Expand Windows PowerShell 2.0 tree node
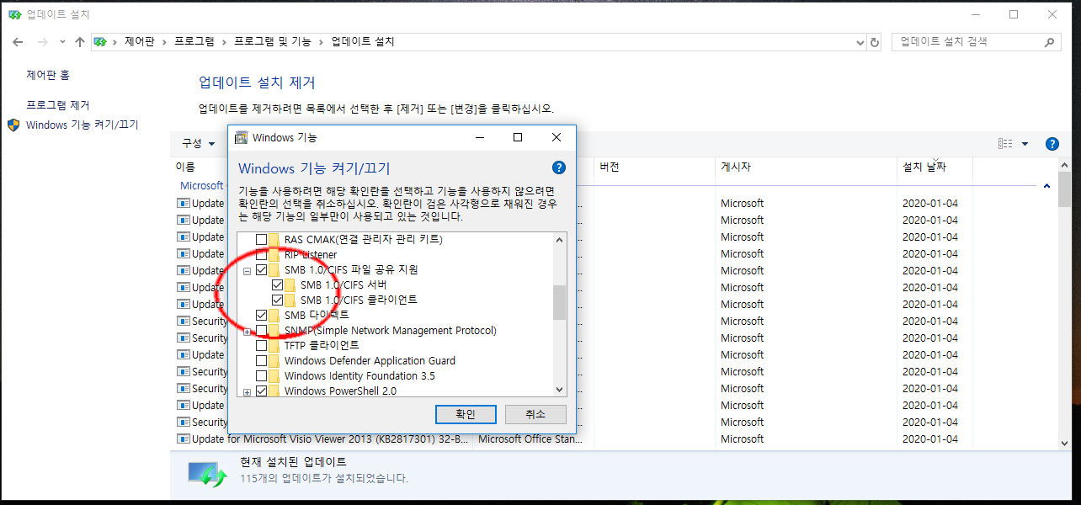 (x=248, y=392)
